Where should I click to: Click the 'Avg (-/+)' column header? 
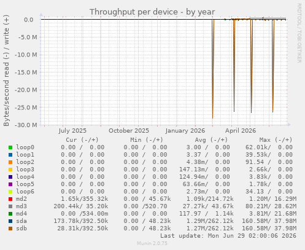click(x=211, y=140)
